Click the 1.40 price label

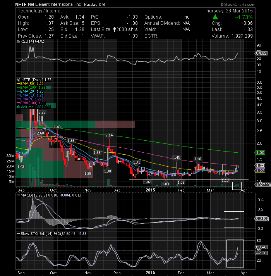coord(197,159)
